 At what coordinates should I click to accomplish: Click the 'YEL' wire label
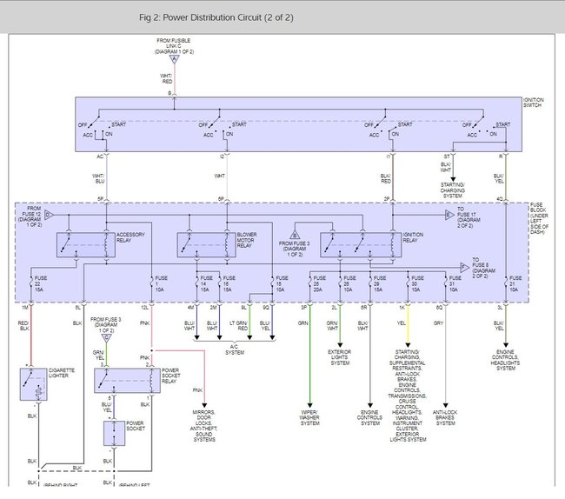tap(401, 323)
